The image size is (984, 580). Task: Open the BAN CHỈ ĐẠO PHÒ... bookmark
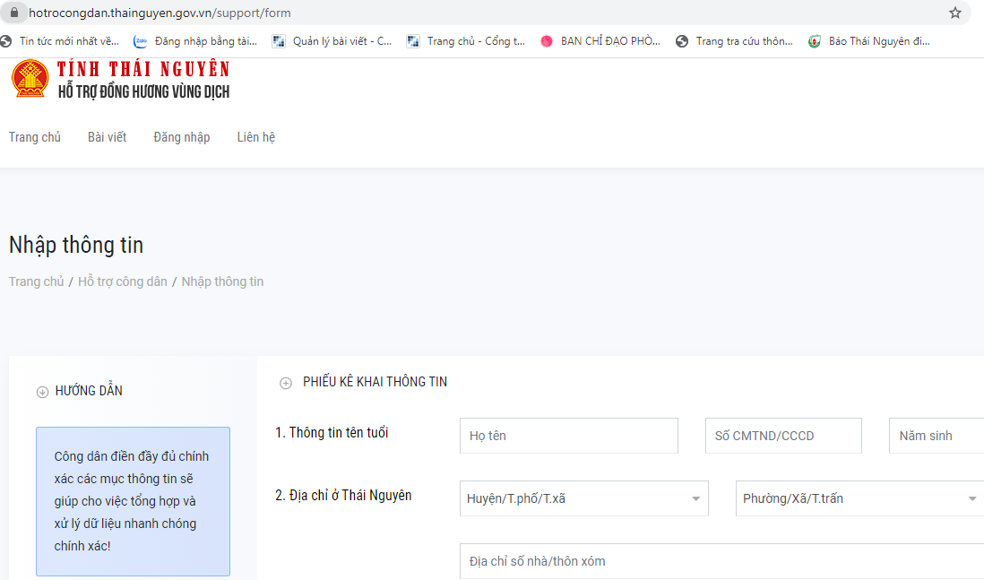600,41
